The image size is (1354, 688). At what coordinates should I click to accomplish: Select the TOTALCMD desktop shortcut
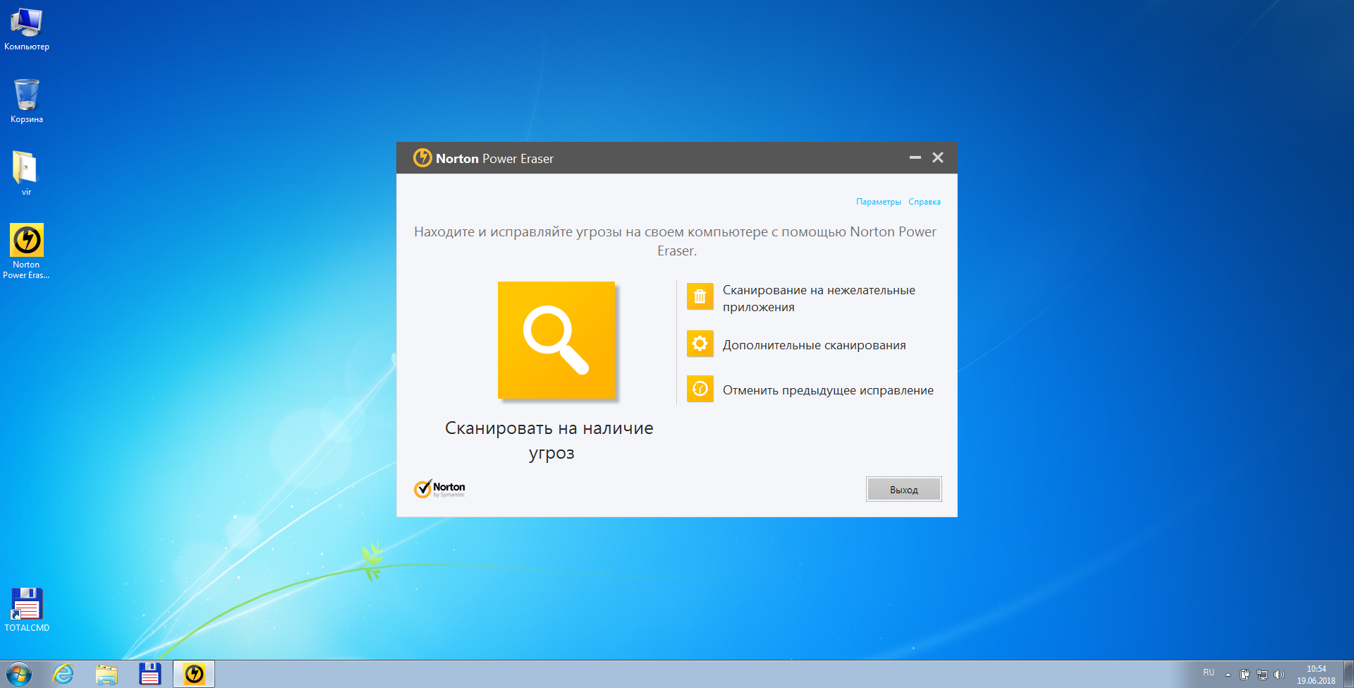coord(27,610)
